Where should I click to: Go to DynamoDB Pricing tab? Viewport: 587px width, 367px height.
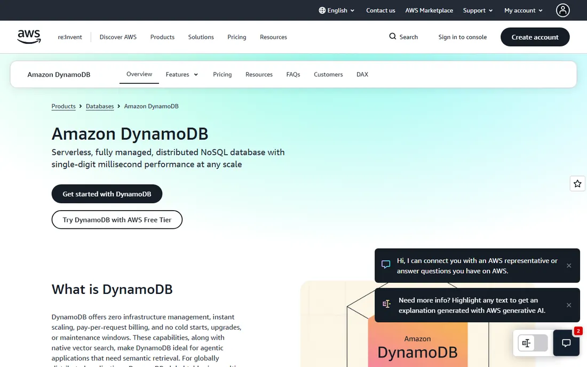click(x=223, y=75)
